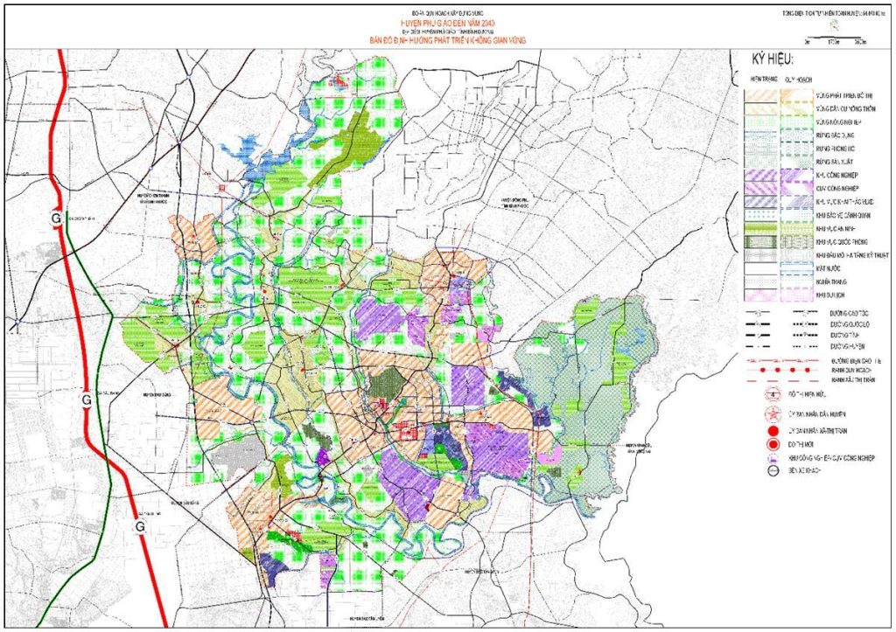This screenshot has width=896, height=632.
Task: Select the existing-state purple swatch for 'KHU CÔNG NGHIỆP'
Action: (x=760, y=176)
